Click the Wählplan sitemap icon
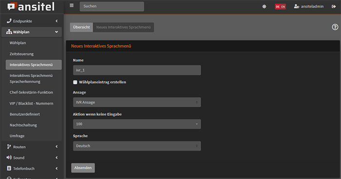The width and height of the screenshot is (341, 179). pyautogui.click(x=9, y=32)
